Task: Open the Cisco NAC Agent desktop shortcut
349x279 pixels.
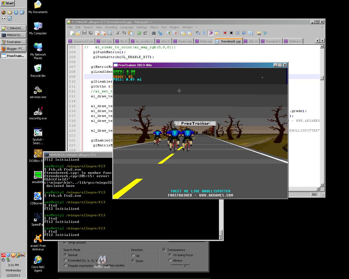Action: [x=38, y=264]
